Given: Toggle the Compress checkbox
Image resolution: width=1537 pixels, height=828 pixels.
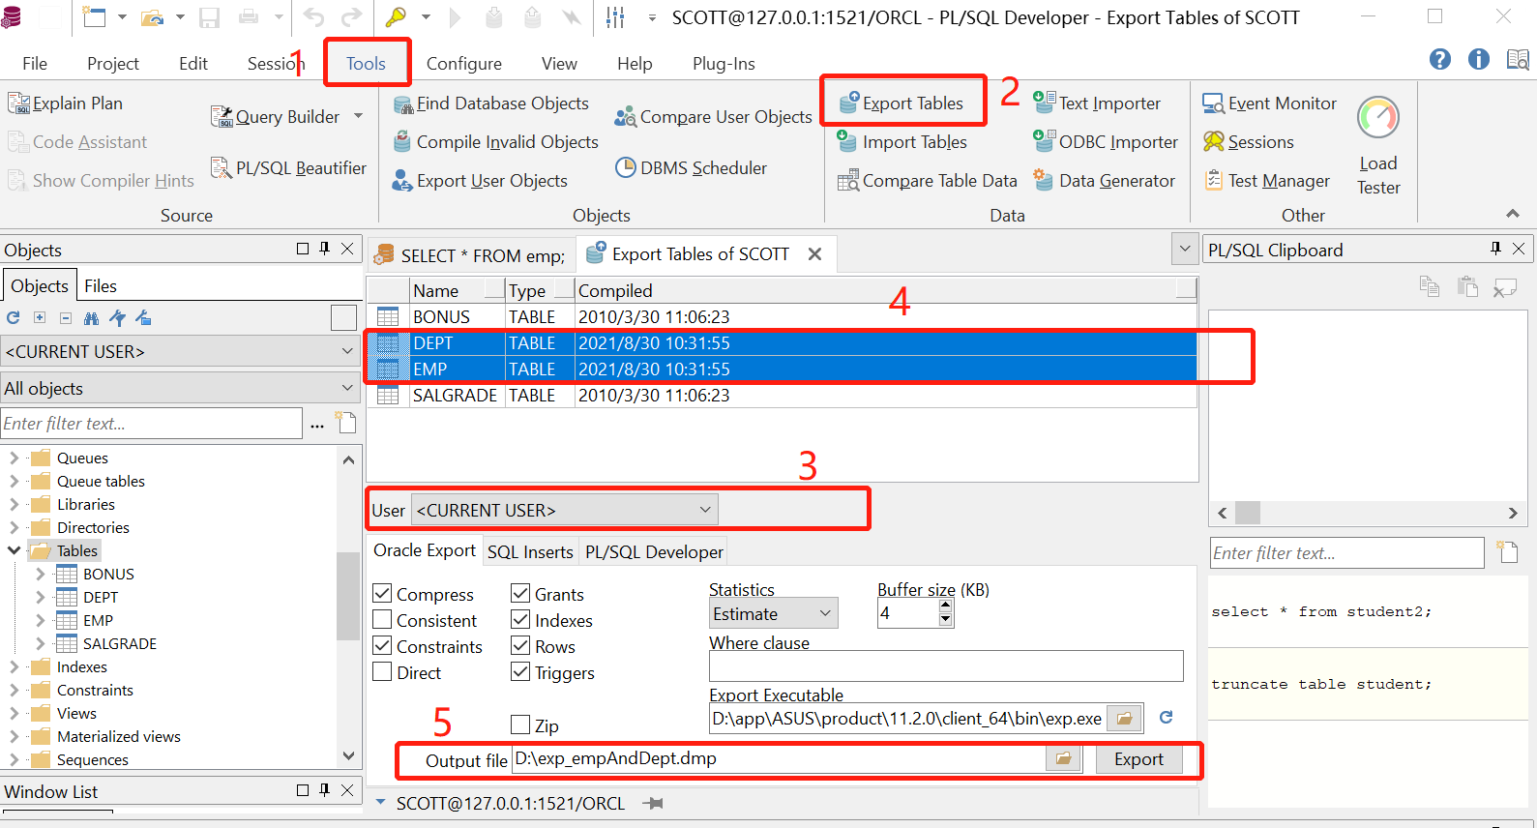Looking at the screenshot, I should coord(382,593).
